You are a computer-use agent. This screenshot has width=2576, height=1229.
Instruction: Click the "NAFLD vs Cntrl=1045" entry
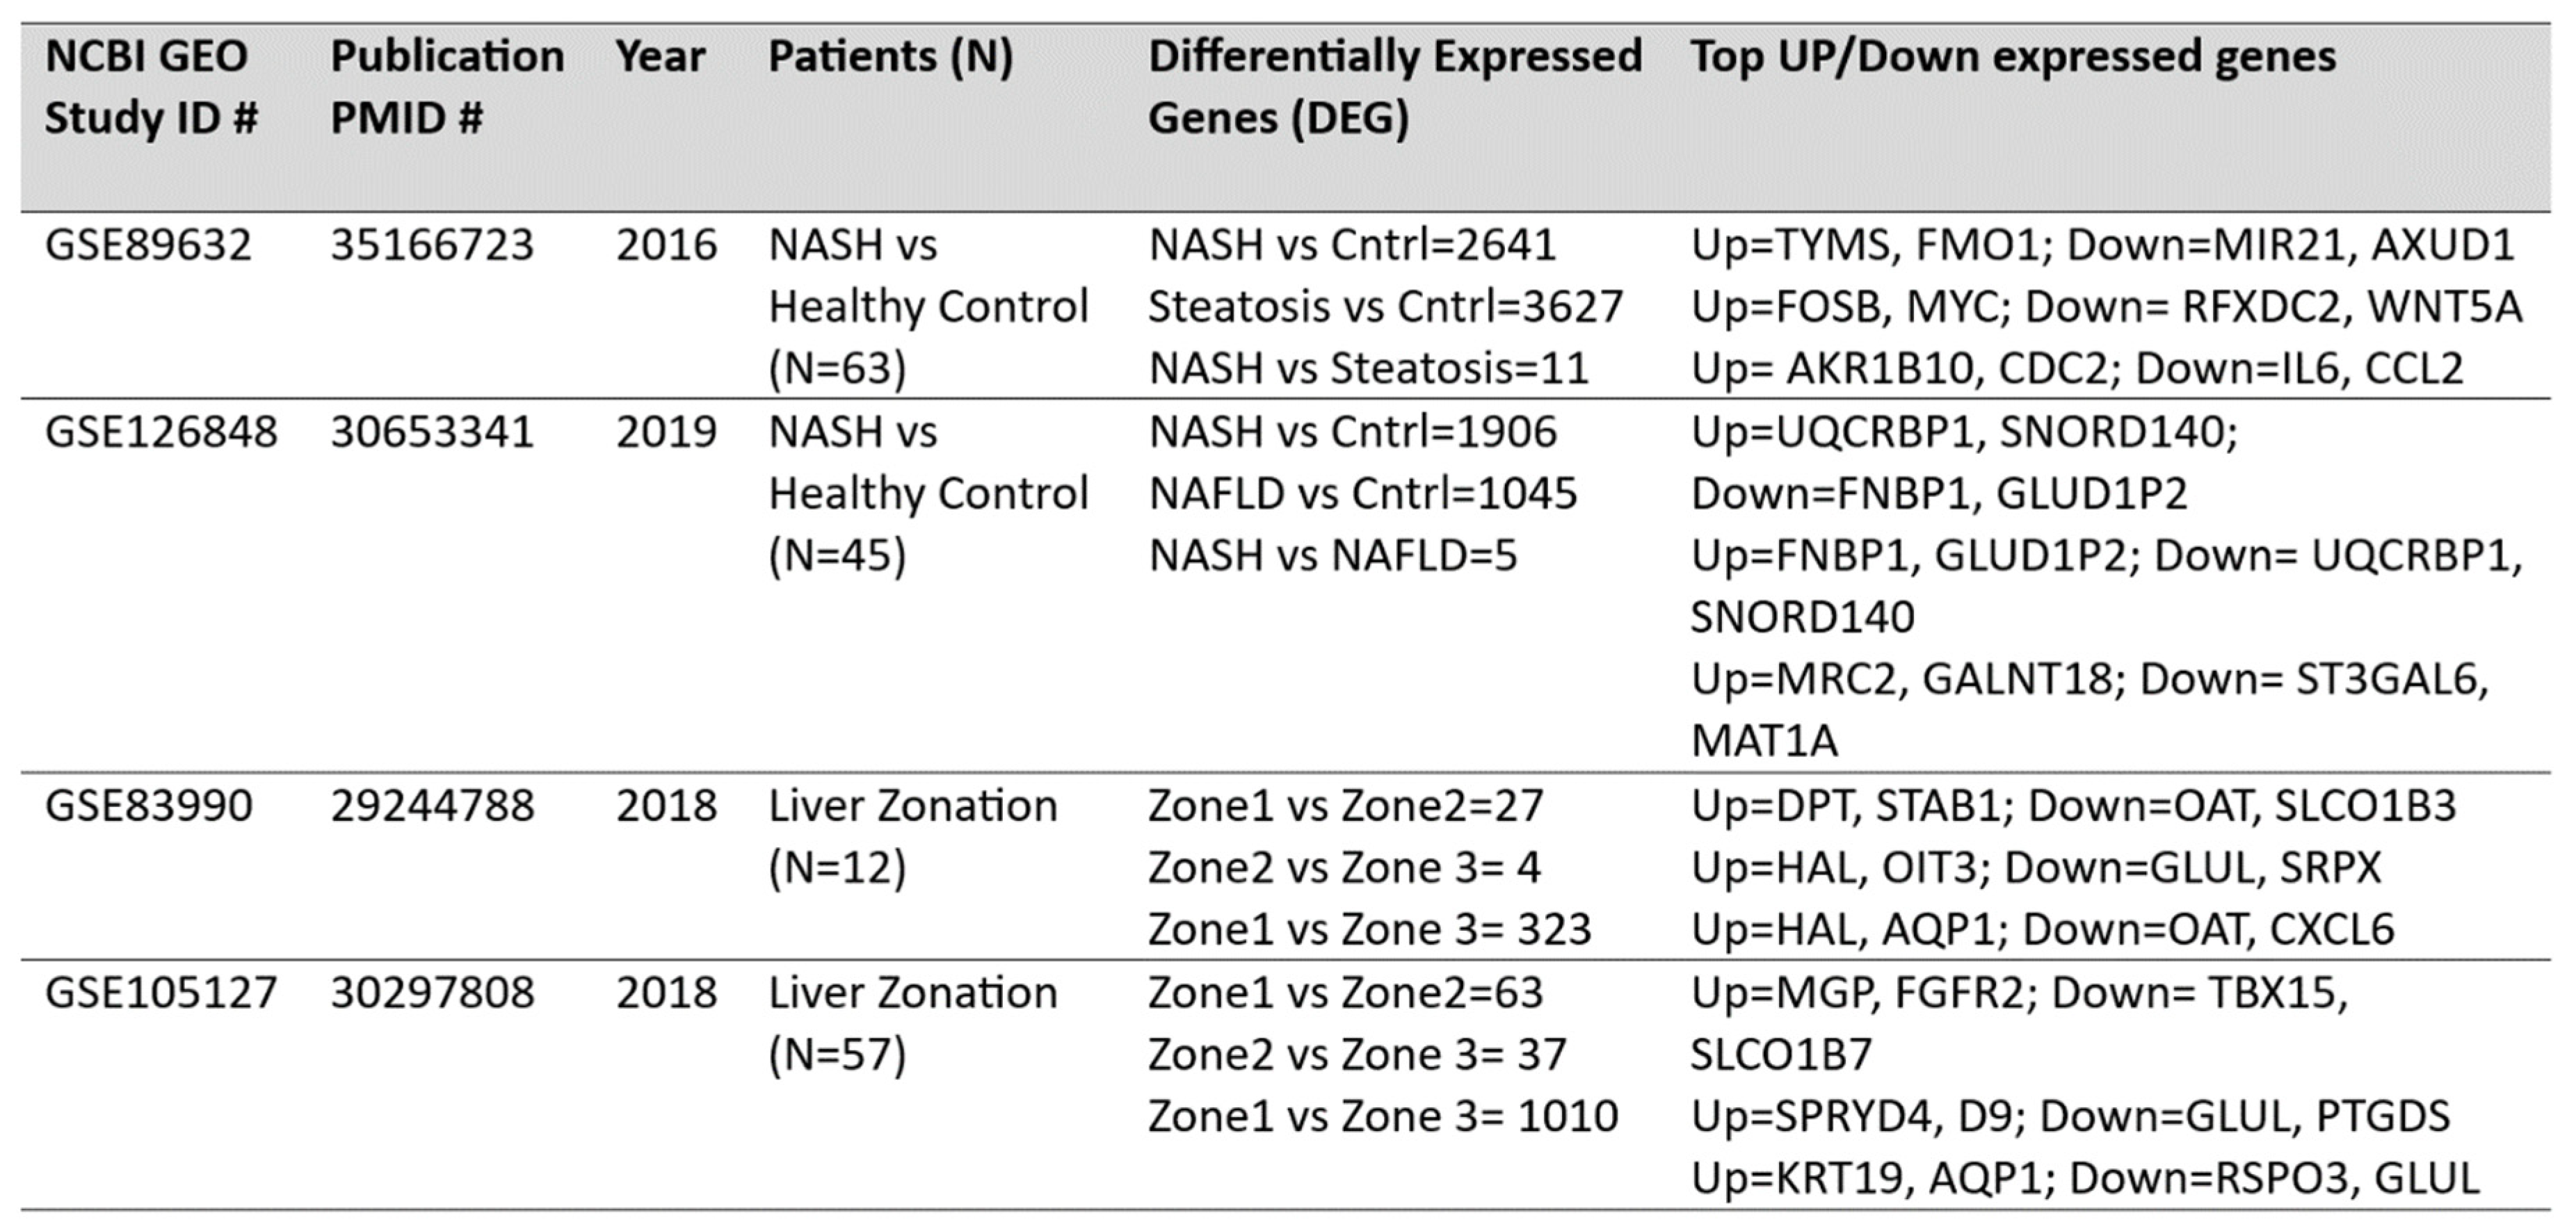(x=1362, y=494)
